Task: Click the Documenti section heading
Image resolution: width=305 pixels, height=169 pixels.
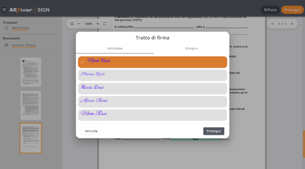Action: pyautogui.click(x=11, y=38)
